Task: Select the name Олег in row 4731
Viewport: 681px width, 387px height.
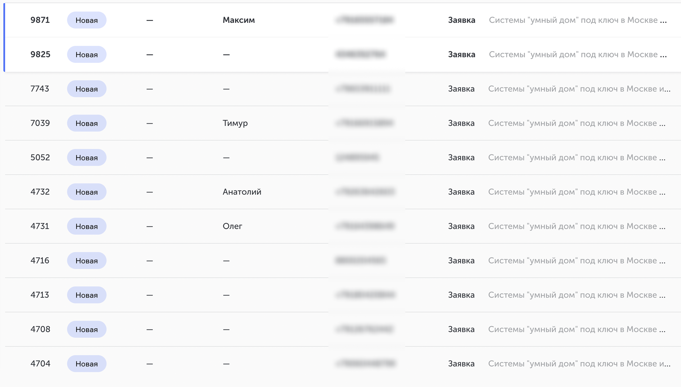Action: 232,226
